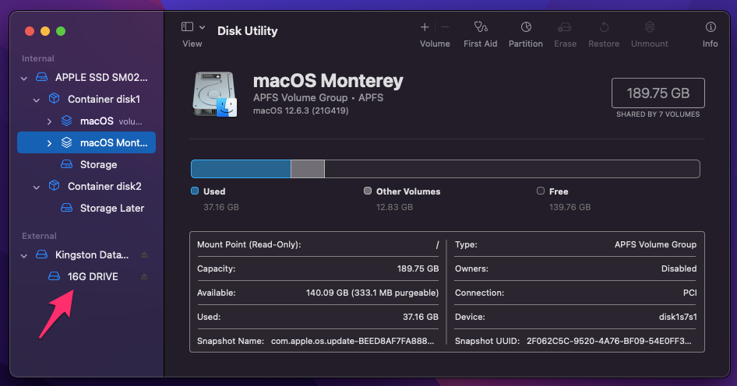Click the Storage volume drive icon

click(x=67, y=164)
